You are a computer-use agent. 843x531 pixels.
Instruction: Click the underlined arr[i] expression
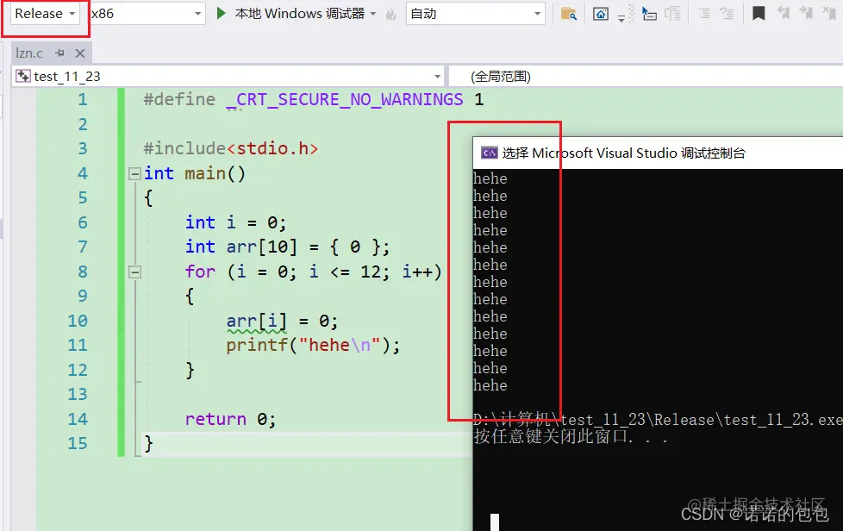[x=257, y=322]
